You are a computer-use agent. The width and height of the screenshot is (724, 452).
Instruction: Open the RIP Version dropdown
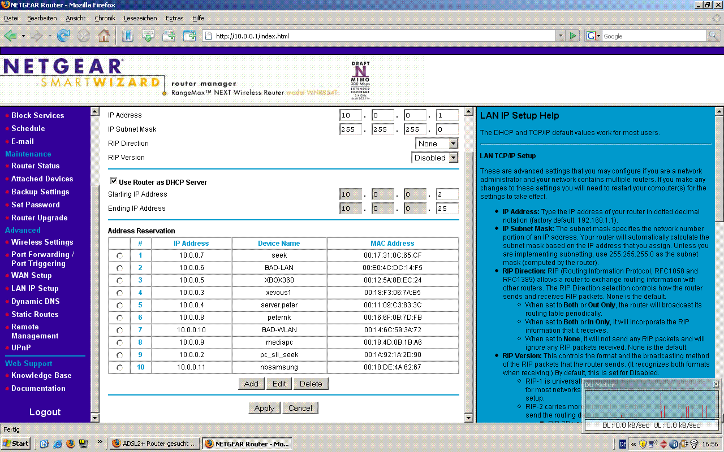click(x=435, y=158)
